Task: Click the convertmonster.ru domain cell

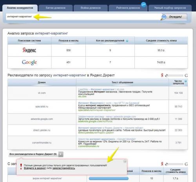Action: pos(42,143)
